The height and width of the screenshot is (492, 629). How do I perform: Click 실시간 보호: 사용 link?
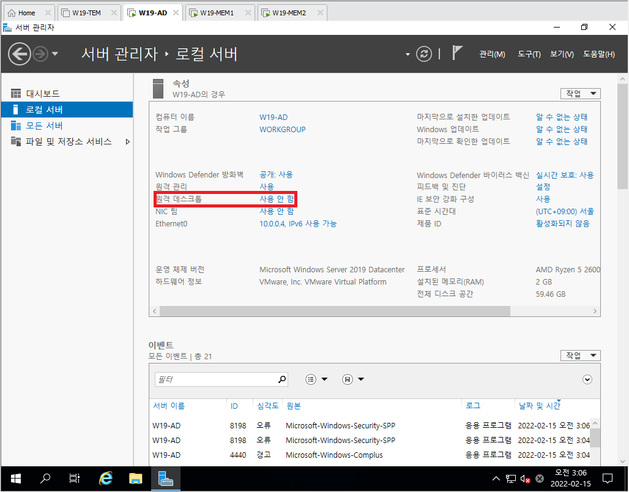pyautogui.click(x=565, y=175)
